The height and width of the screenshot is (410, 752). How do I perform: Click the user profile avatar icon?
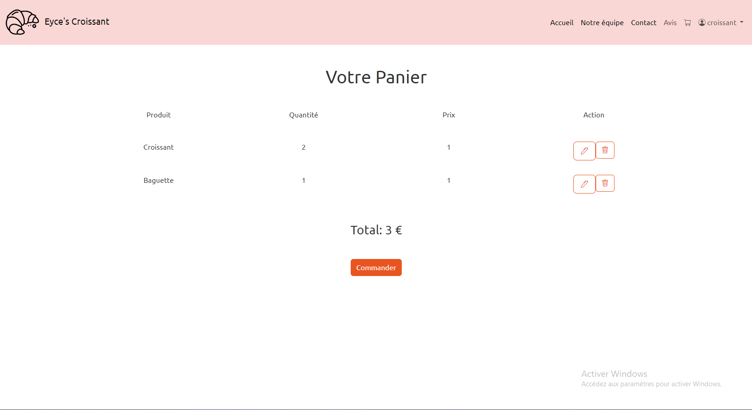coord(702,22)
